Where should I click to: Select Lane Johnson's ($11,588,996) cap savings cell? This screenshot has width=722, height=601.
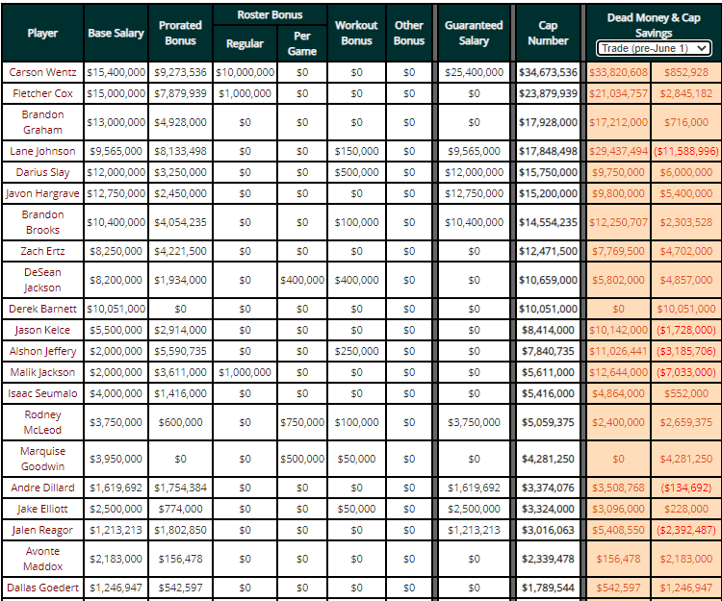[x=685, y=151]
